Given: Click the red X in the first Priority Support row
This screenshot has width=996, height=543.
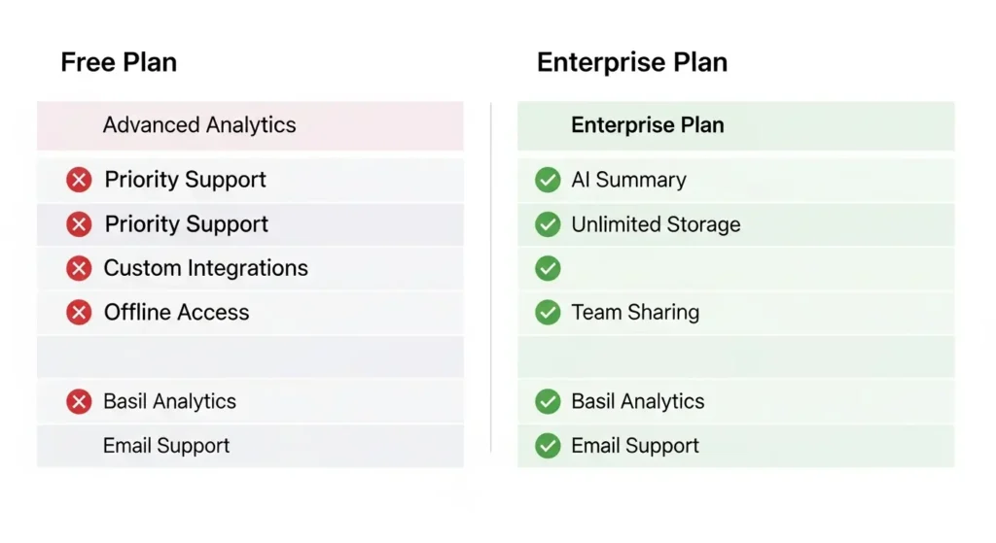Looking at the screenshot, I should point(79,180).
